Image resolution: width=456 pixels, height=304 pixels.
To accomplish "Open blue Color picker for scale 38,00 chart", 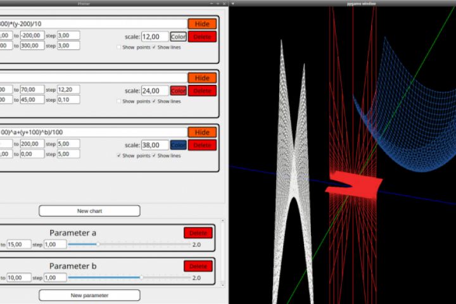I will pos(178,145).
